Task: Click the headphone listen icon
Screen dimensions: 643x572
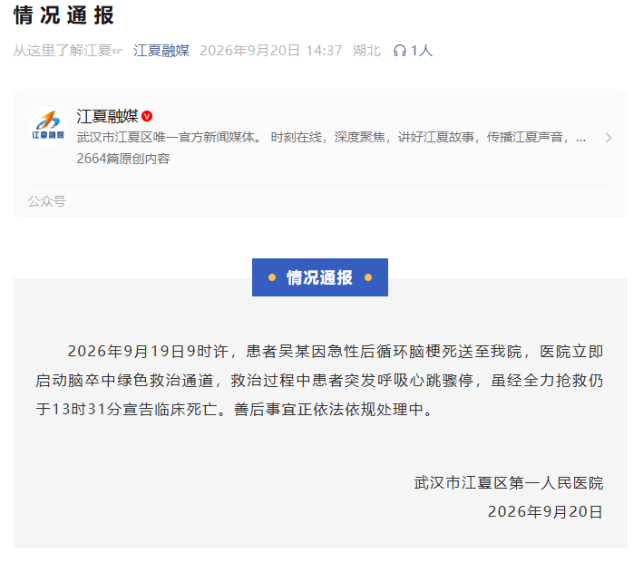Action: (399, 51)
